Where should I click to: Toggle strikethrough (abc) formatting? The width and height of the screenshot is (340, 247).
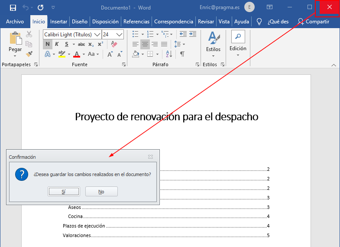(x=81, y=44)
